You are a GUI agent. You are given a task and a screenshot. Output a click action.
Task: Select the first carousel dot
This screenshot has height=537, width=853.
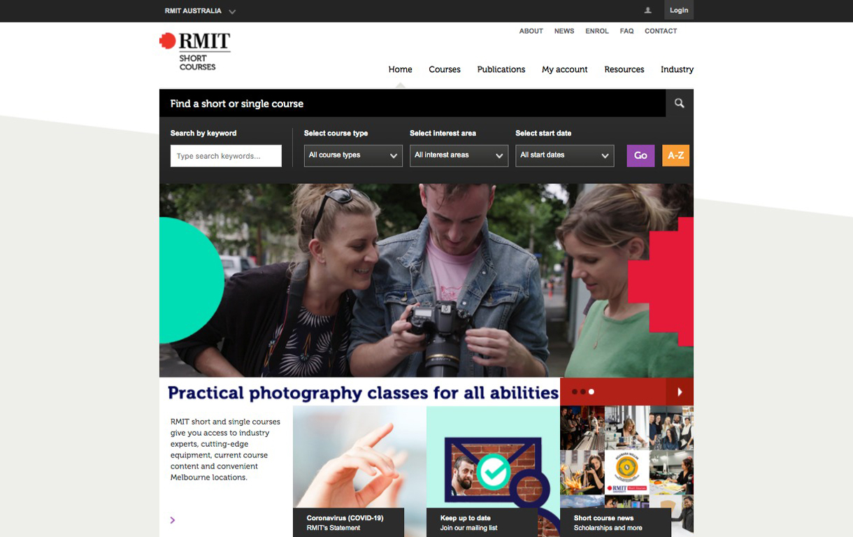(575, 392)
